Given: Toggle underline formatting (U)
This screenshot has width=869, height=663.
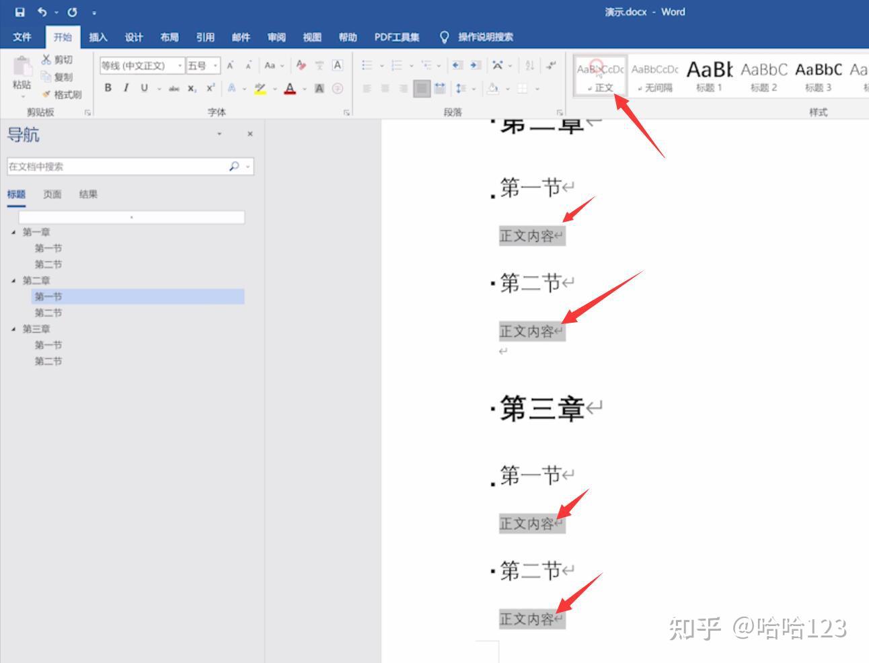Looking at the screenshot, I should [144, 88].
